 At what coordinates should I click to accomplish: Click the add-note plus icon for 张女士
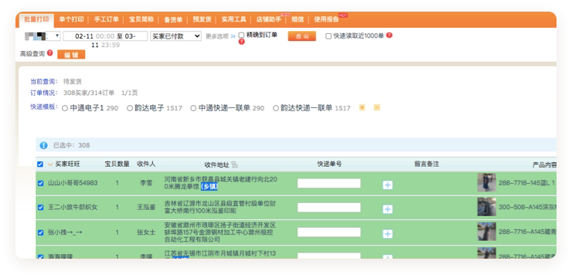tap(387, 234)
